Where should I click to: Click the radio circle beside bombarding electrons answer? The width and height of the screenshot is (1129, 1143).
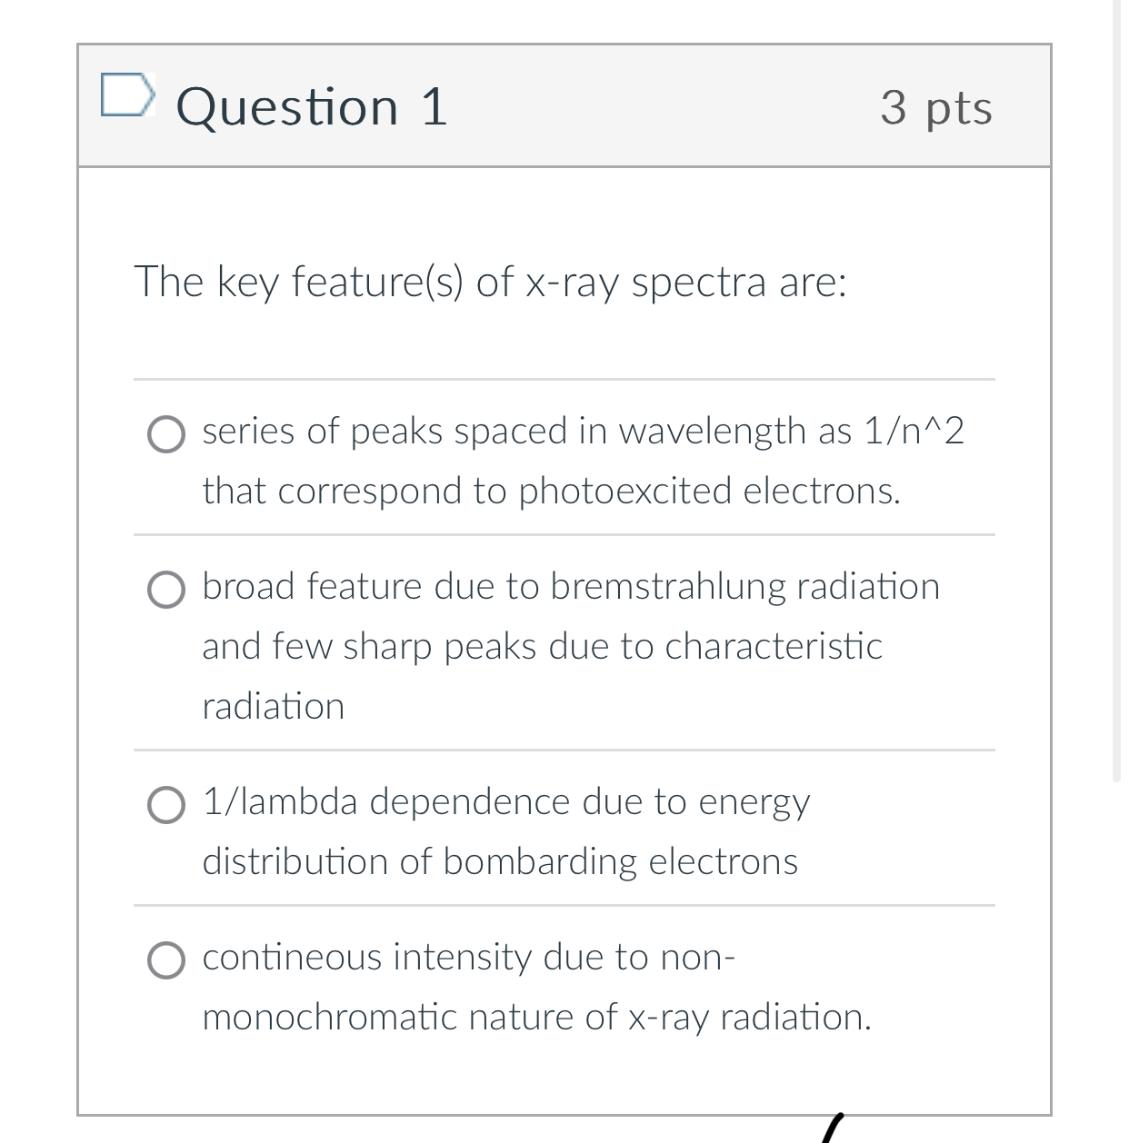pyautogui.click(x=165, y=805)
